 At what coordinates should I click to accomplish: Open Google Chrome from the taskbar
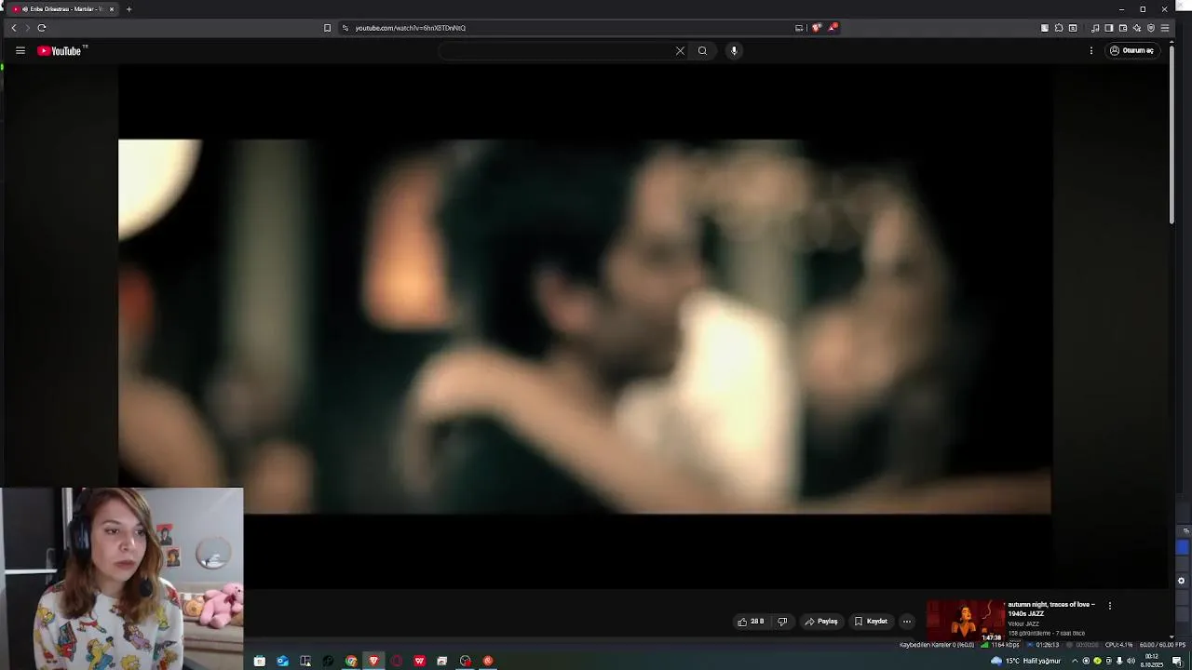click(x=351, y=661)
